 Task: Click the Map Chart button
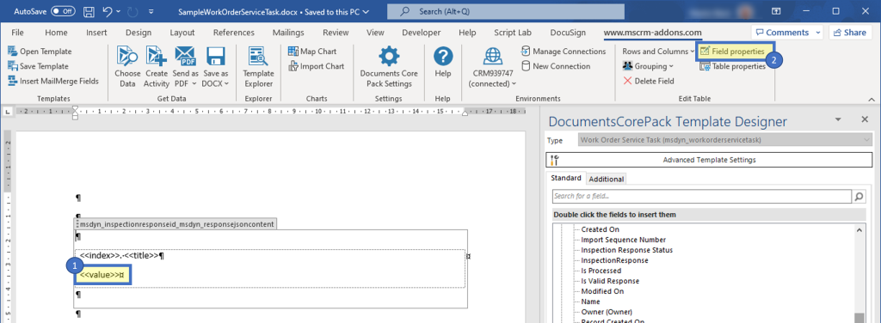point(312,52)
